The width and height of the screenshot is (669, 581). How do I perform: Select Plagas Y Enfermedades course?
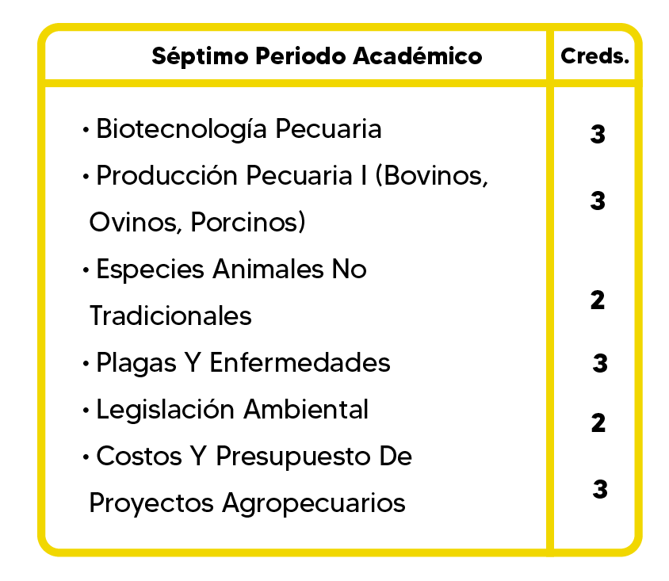(x=243, y=363)
